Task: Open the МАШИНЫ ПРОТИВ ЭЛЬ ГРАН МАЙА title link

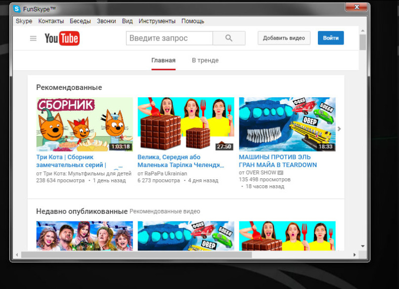Action: 277,161
